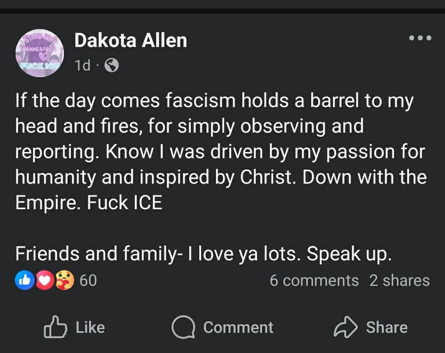Click the care hug emoji reaction
This screenshot has width=445, height=353.
pos(64,280)
